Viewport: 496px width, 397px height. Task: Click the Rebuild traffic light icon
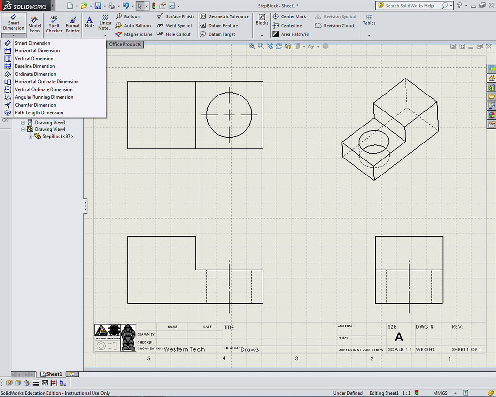click(x=154, y=6)
